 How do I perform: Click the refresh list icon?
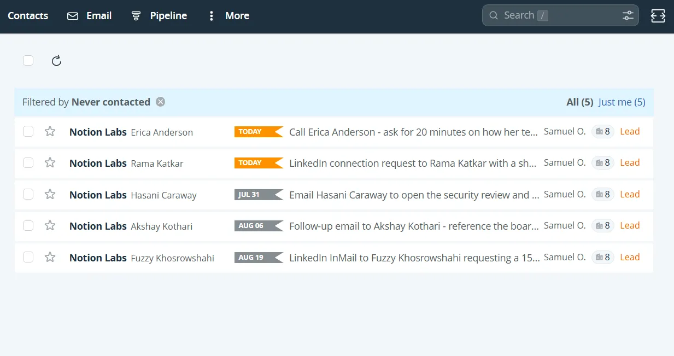pos(56,61)
